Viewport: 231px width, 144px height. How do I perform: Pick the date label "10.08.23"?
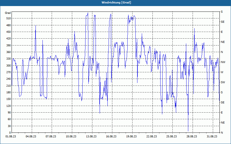71,137
